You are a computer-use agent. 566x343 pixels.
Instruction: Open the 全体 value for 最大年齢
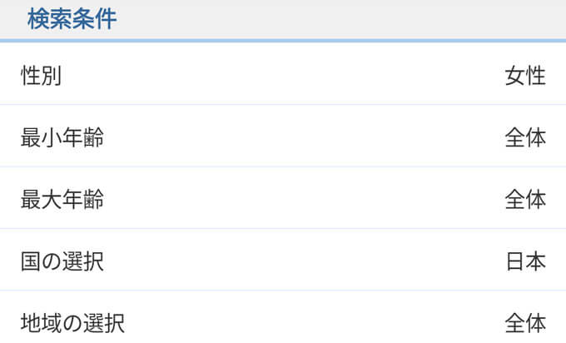(x=524, y=200)
